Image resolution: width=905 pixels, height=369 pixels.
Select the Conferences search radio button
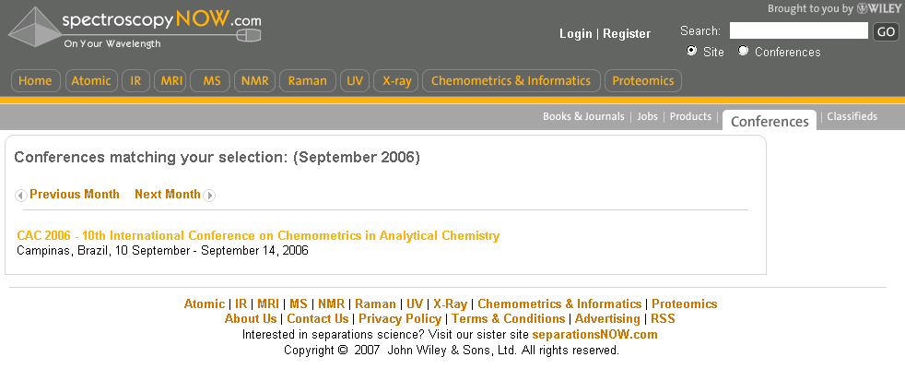(x=744, y=51)
